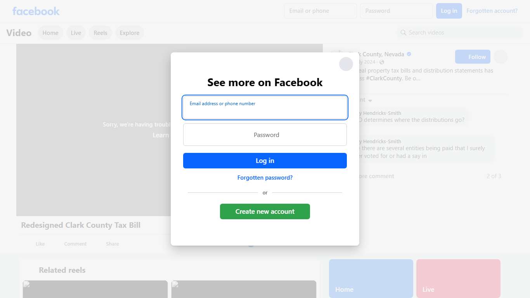
Task: Click the blue Log in button in dialog
Action: point(265,161)
